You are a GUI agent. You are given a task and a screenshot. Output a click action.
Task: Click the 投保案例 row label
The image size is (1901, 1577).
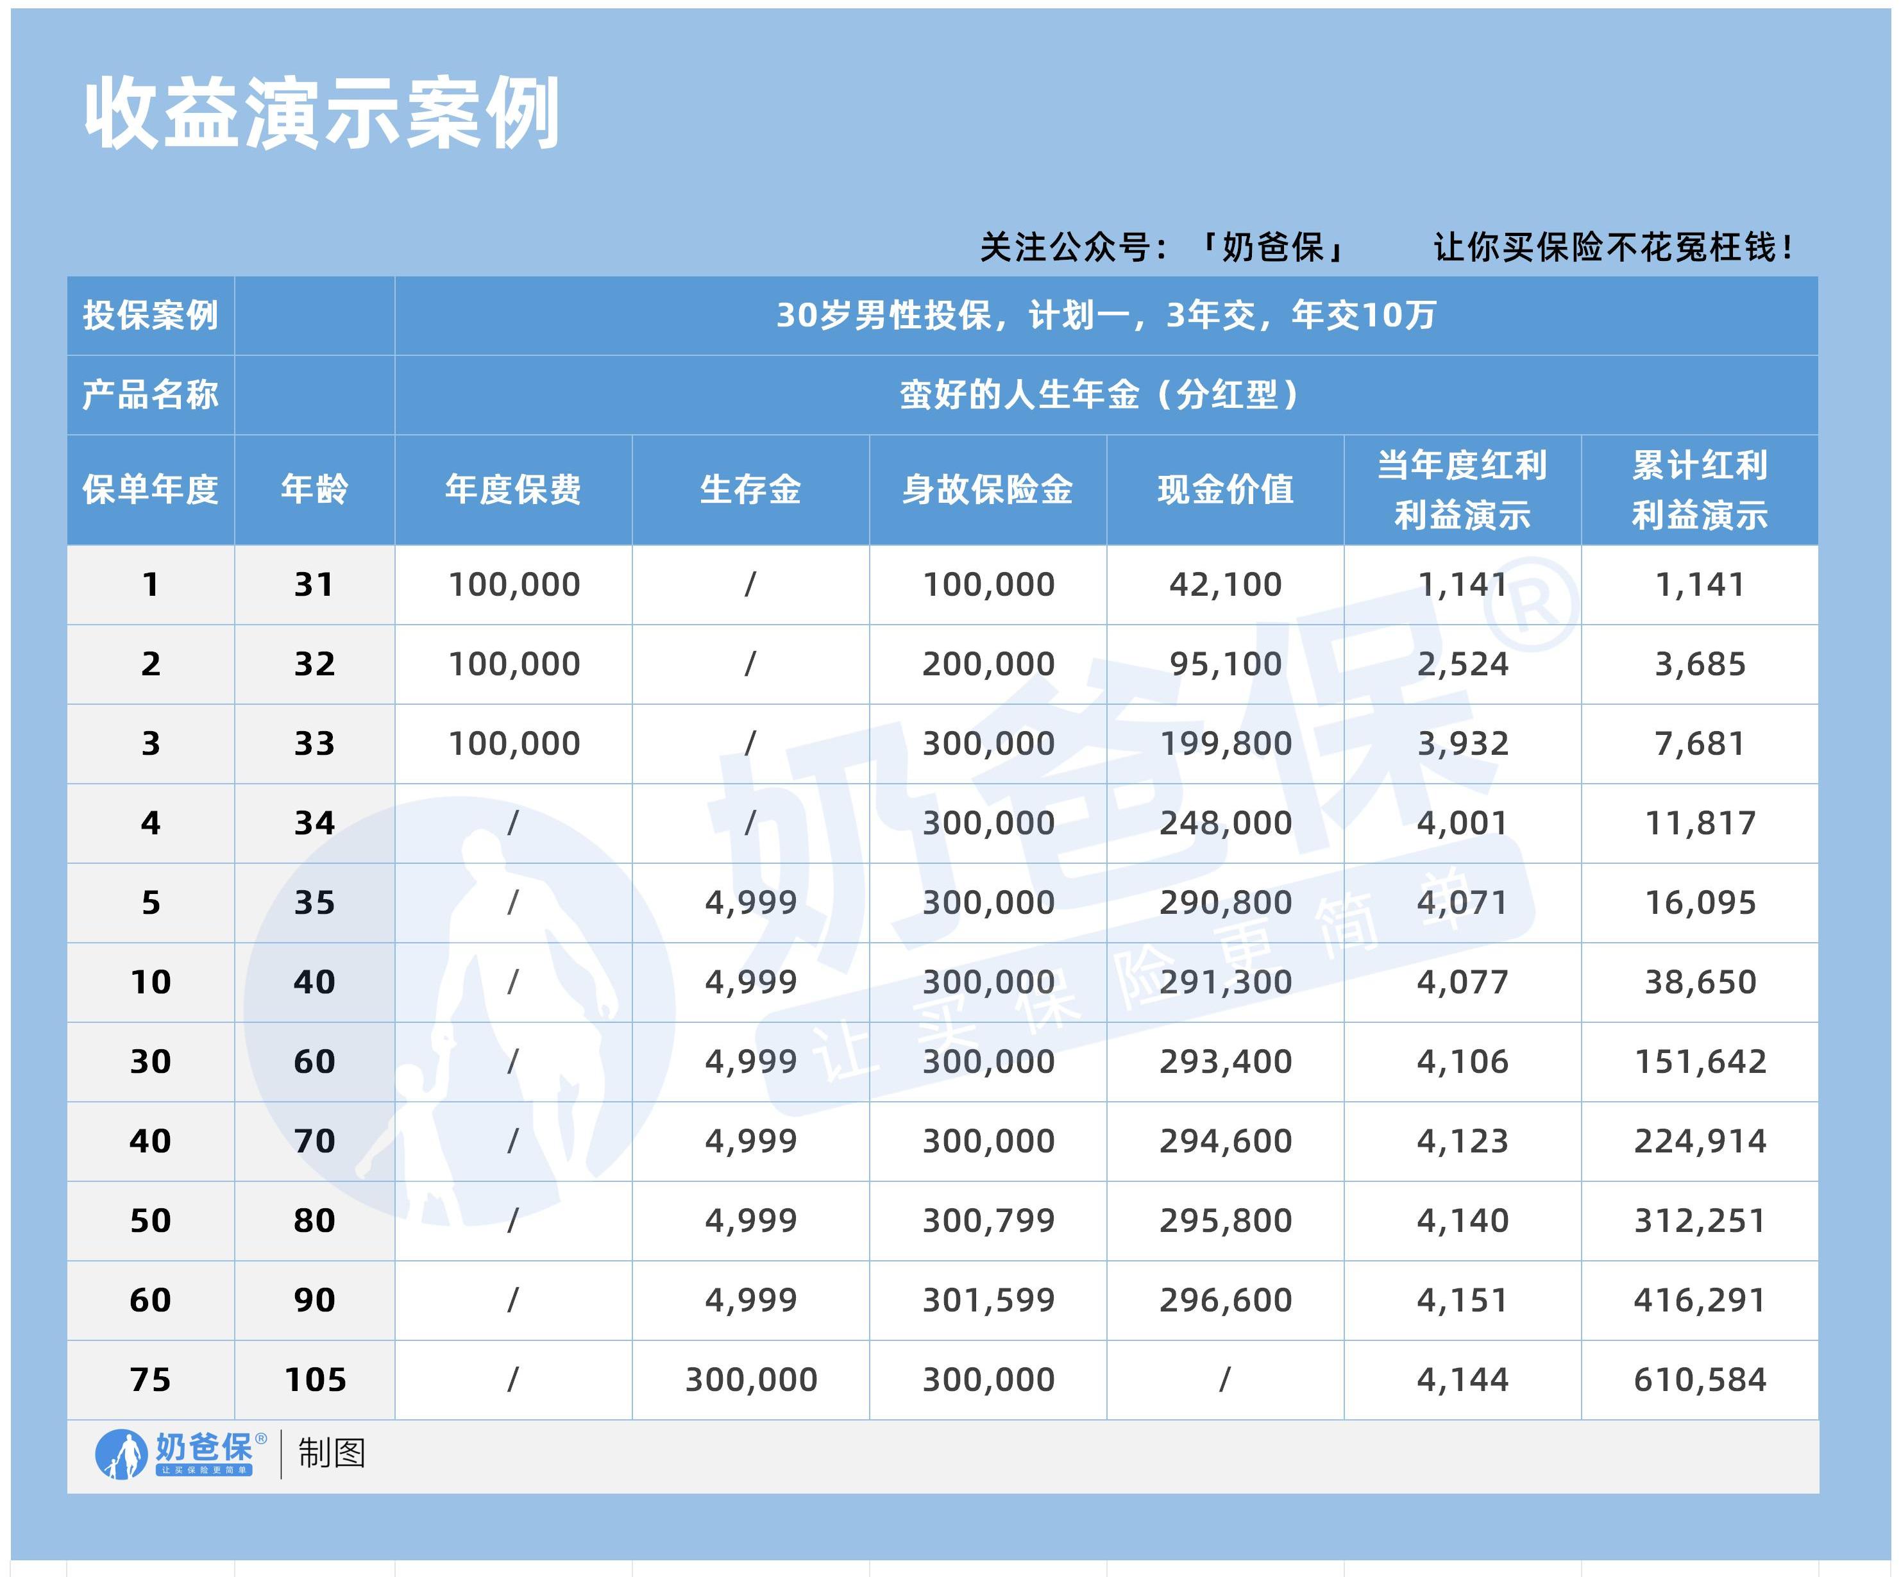150,315
